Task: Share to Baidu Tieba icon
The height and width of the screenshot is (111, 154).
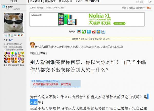Action: [103, 32]
